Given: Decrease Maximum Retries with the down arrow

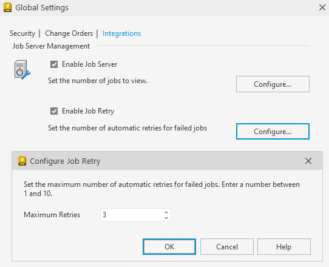Looking at the screenshot, I should tap(166, 218).
